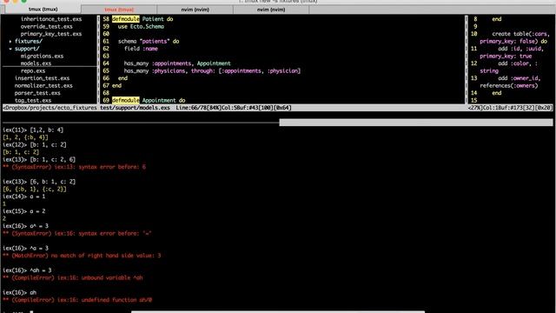This screenshot has height=313, width=556.
Task: Click 'add :id, :uuid,' in right pane
Action: 521,49
